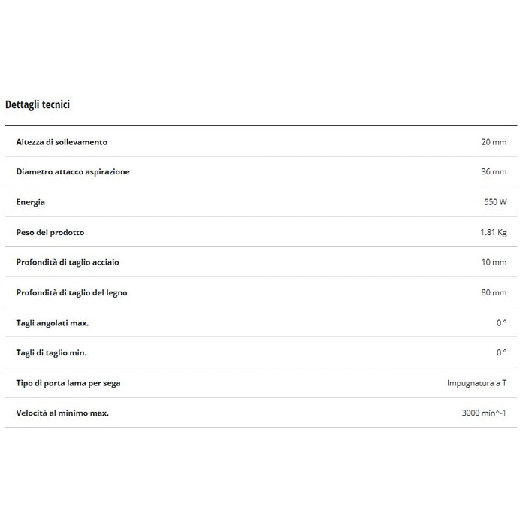Select the Tagli di taglio min. label
This screenshot has width=526, height=526.
tap(52, 352)
